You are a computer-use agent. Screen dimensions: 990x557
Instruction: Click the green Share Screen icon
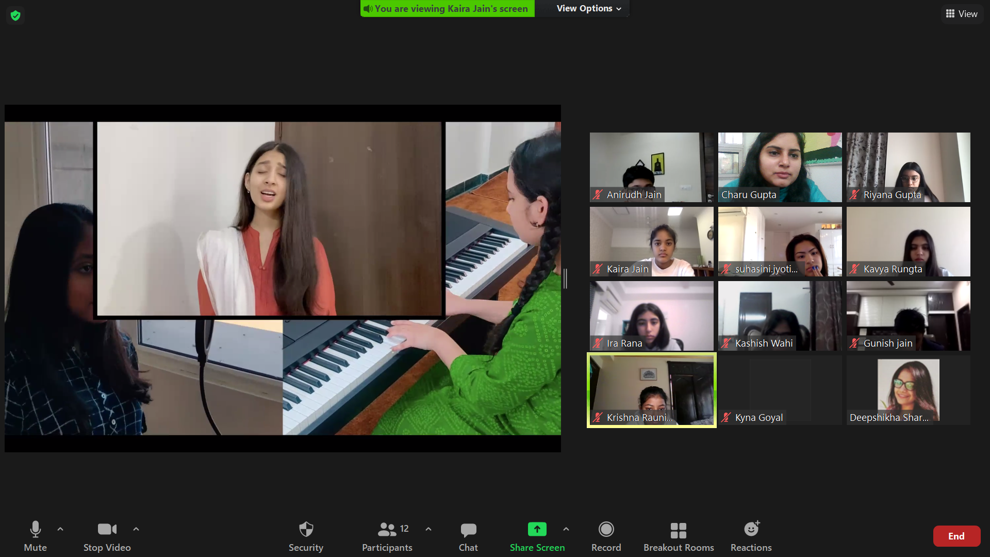(537, 530)
